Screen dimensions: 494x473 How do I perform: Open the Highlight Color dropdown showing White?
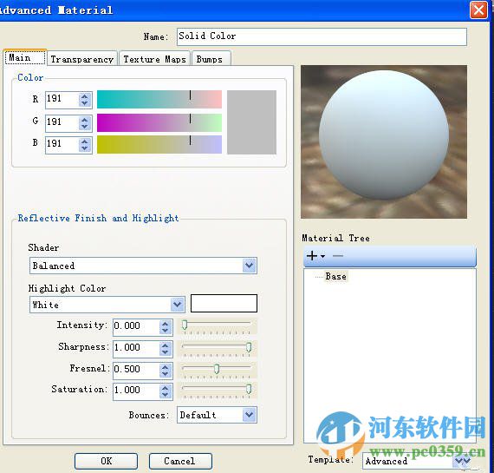(107, 305)
